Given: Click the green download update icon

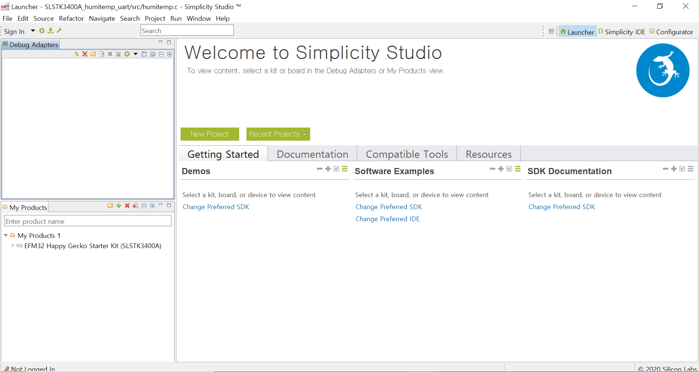Looking at the screenshot, I should tap(51, 31).
